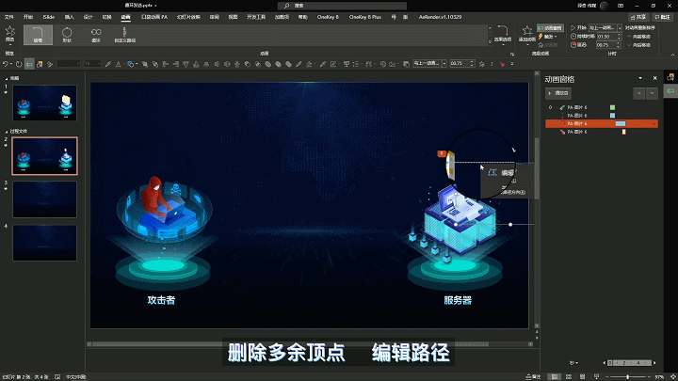This screenshot has height=381, width=678.
Task: Toggle highlighted animation pane quick access icon
Action: click(x=29, y=64)
